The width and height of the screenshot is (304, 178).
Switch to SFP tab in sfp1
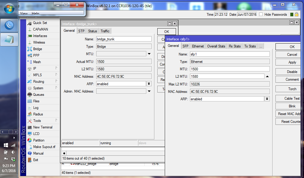[186, 46]
